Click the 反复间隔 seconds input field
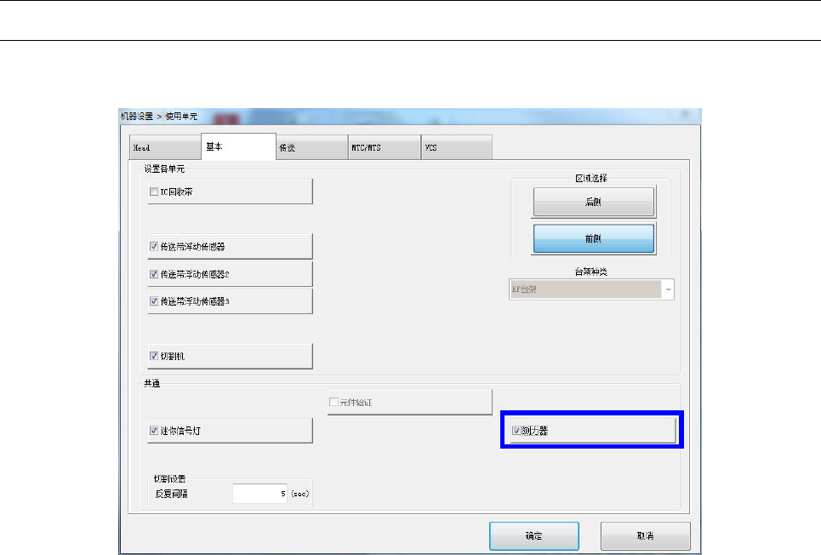 pyautogui.click(x=259, y=494)
